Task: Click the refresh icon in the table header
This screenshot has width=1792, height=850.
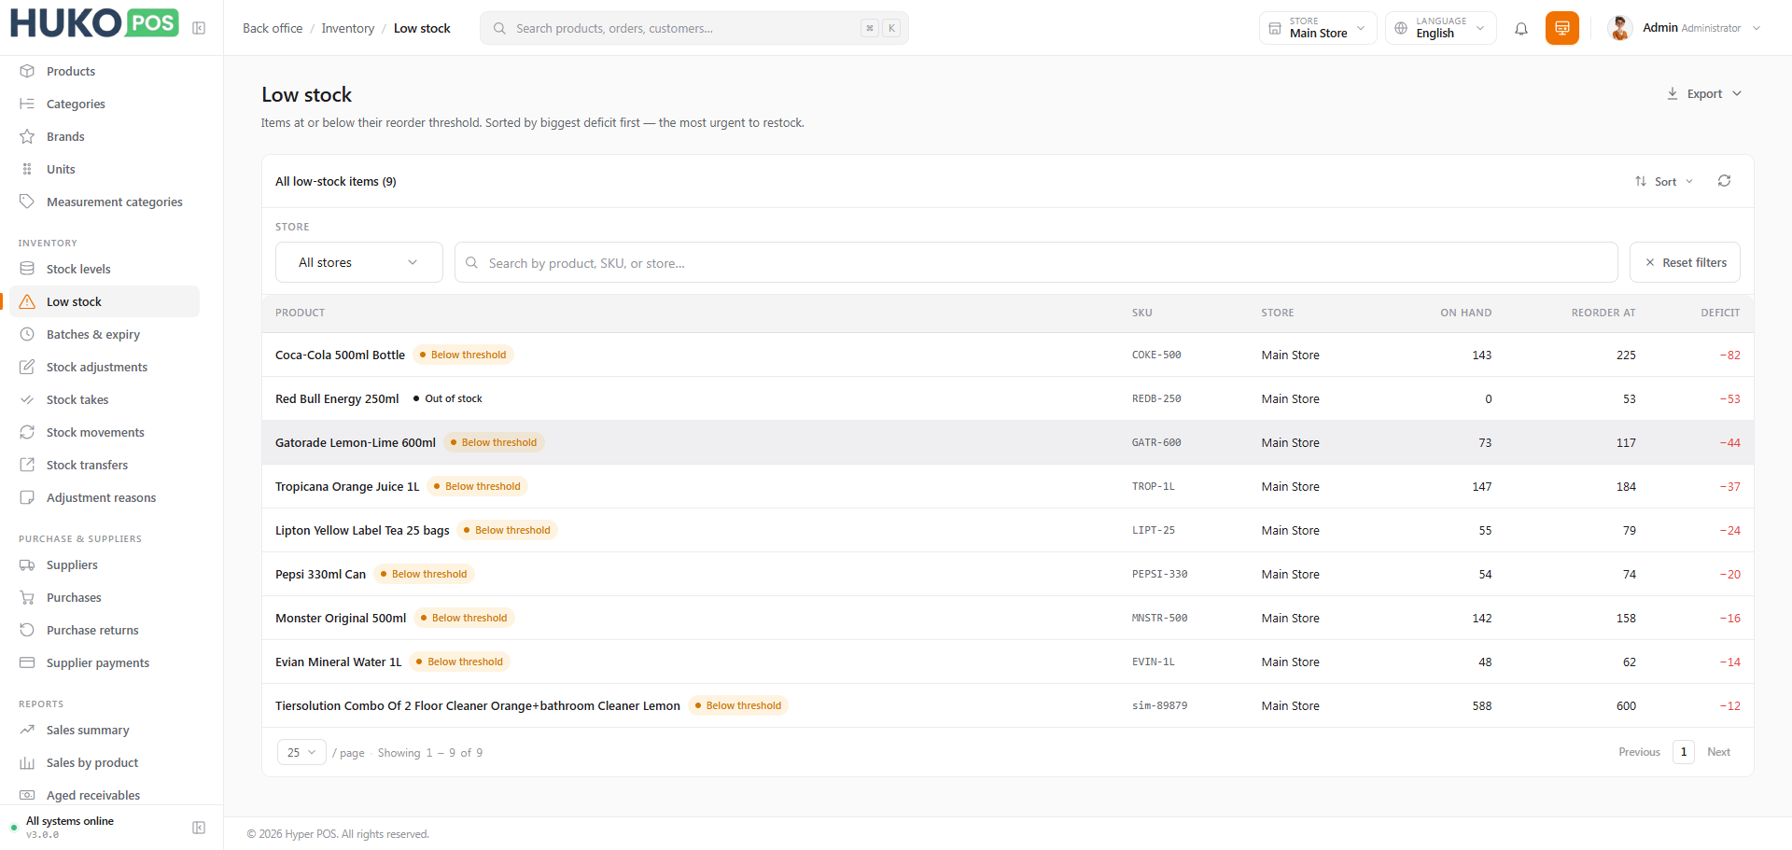Action: [x=1724, y=181]
